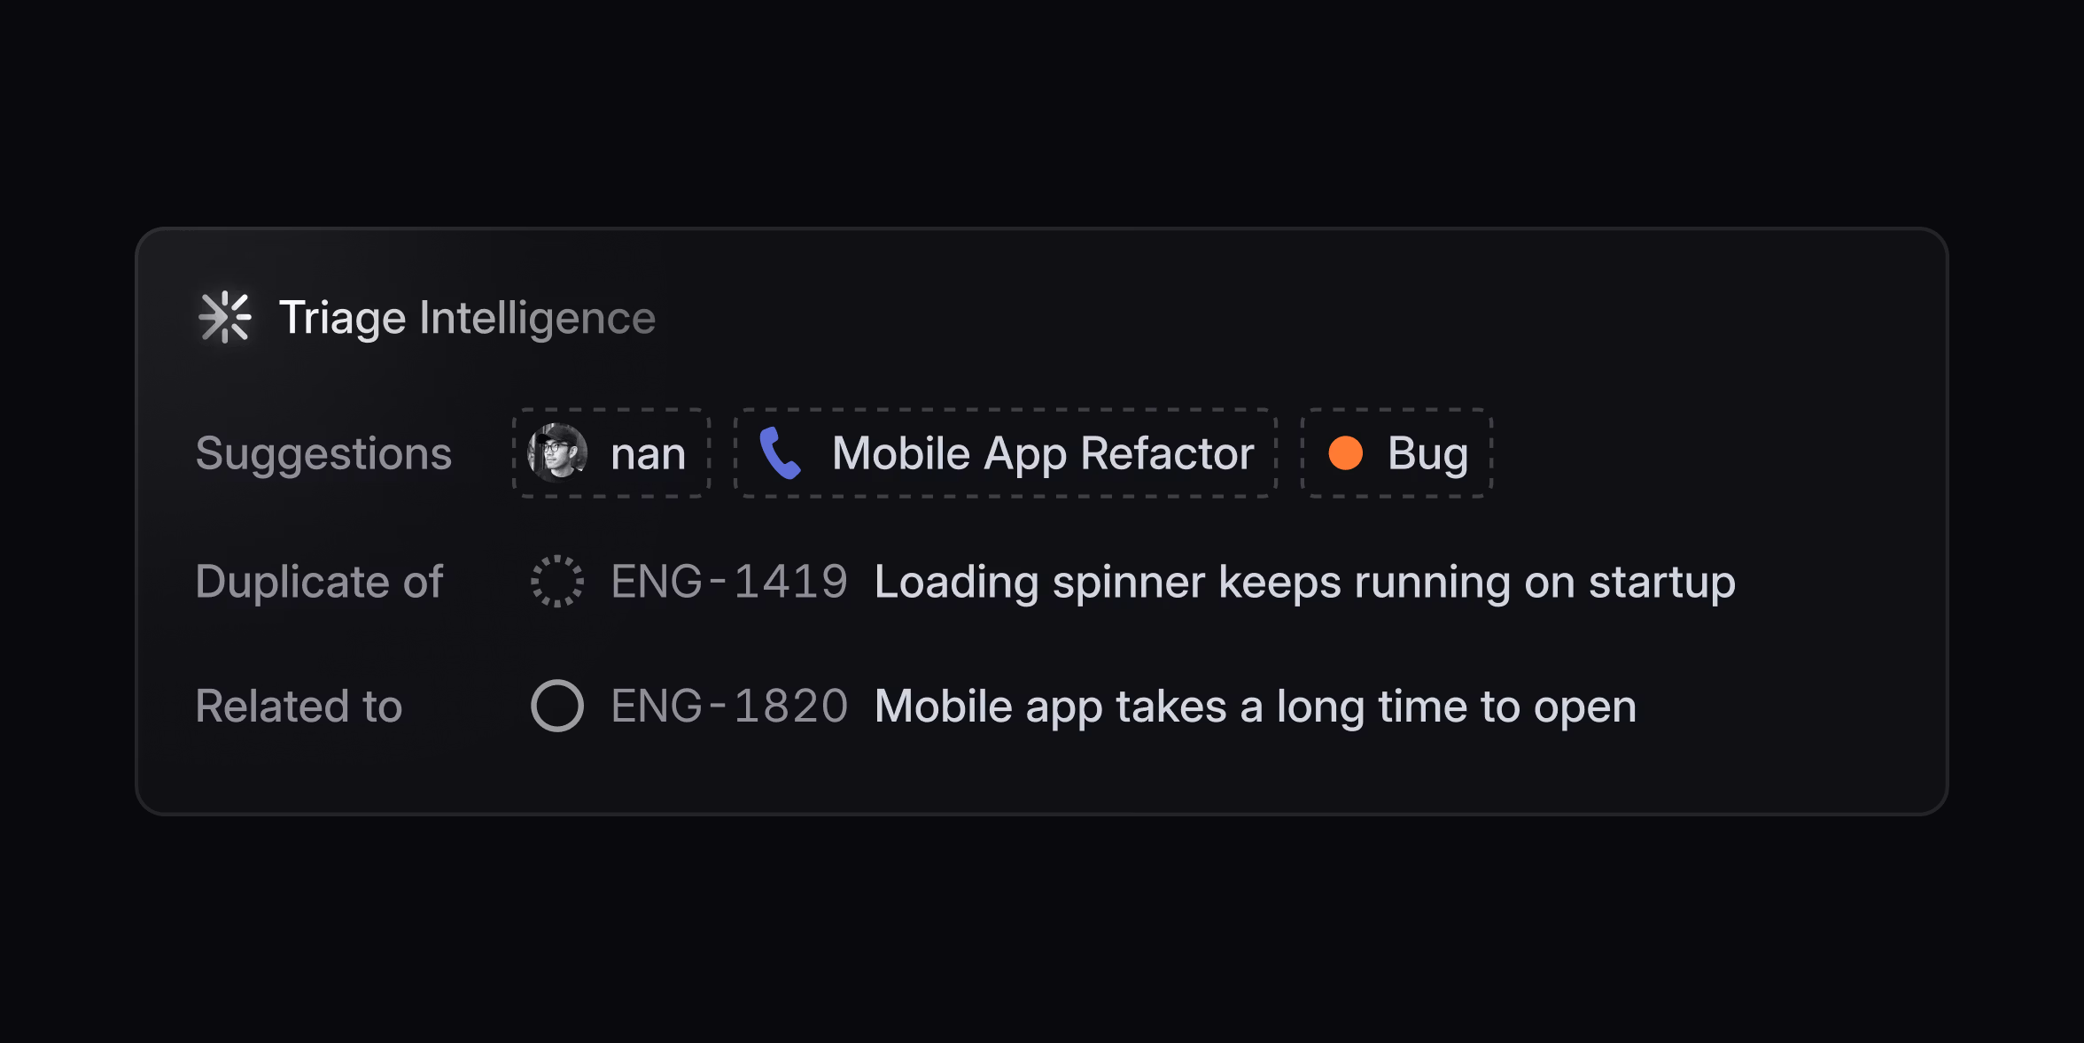
Task: Open the related 'Mobile app takes a long time to open'
Action: pyautogui.click(x=1254, y=706)
